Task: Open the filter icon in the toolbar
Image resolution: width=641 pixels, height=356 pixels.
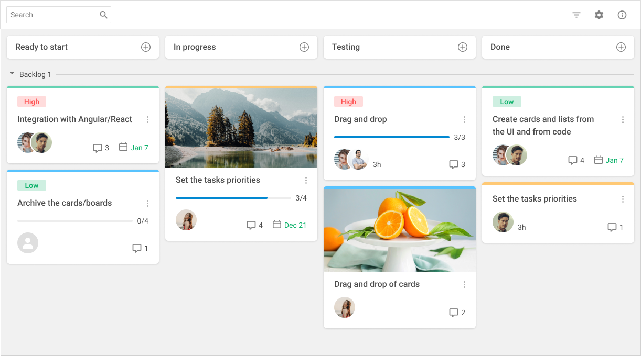Action: tap(576, 15)
